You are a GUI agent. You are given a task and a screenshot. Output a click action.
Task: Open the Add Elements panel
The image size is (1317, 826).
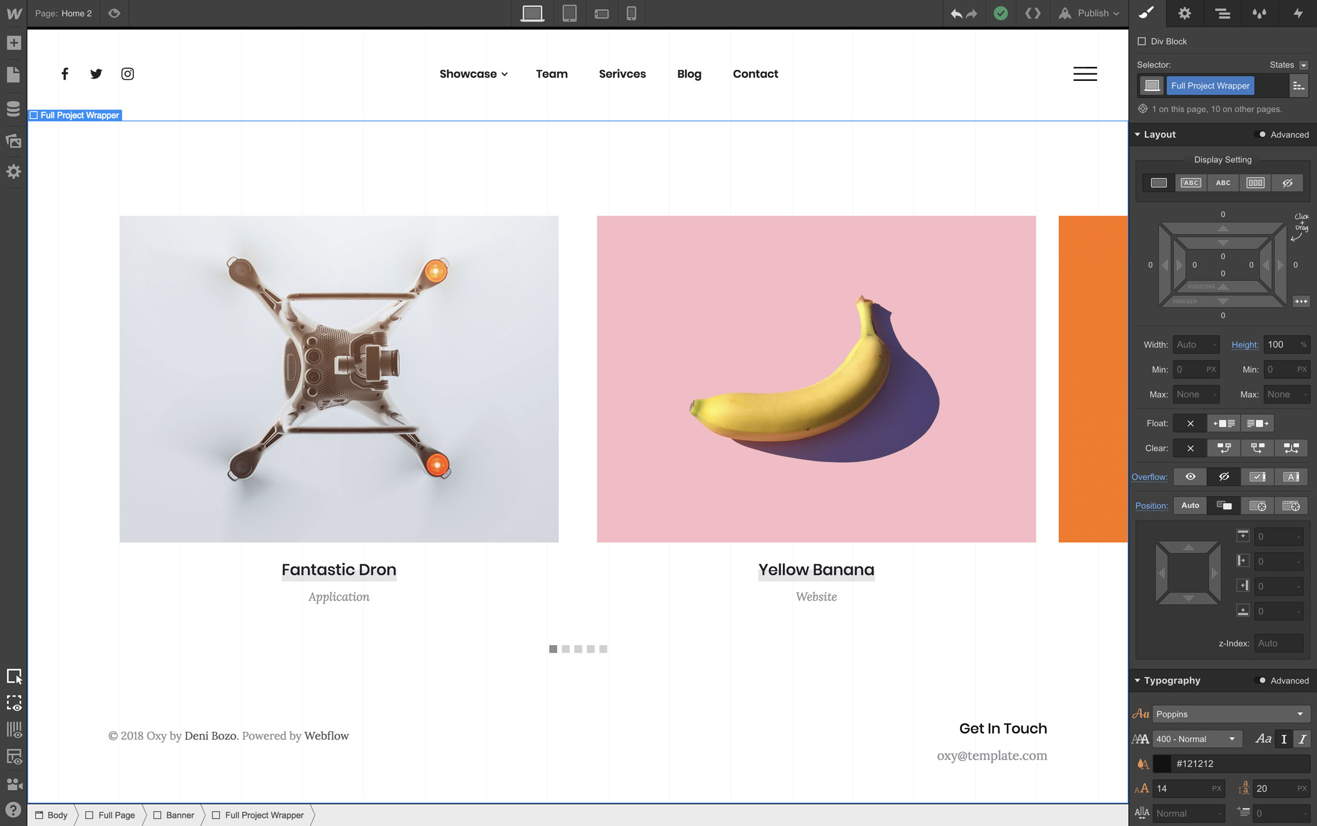pyautogui.click(x=14, y=43)
